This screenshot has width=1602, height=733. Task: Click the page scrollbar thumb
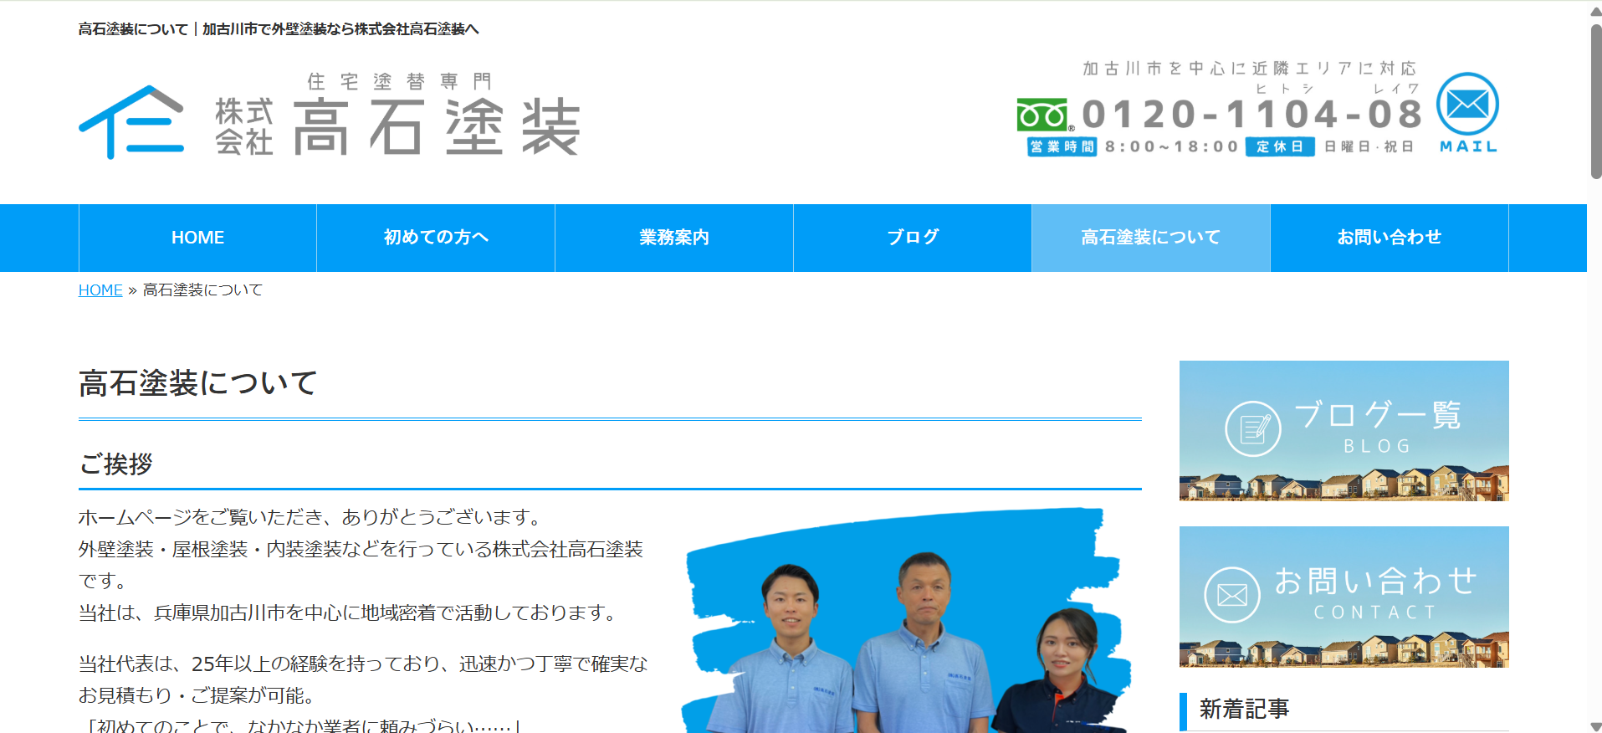(x=1595, y=100)
